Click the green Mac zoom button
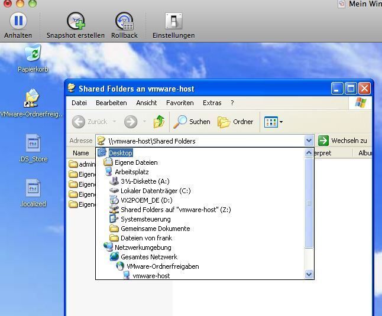 33,3
